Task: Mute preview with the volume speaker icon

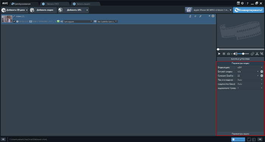Action: point(235,54)
